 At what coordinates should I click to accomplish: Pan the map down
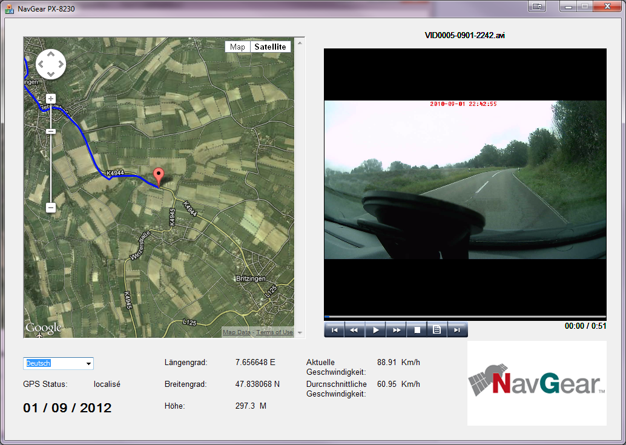pos(51,73)
